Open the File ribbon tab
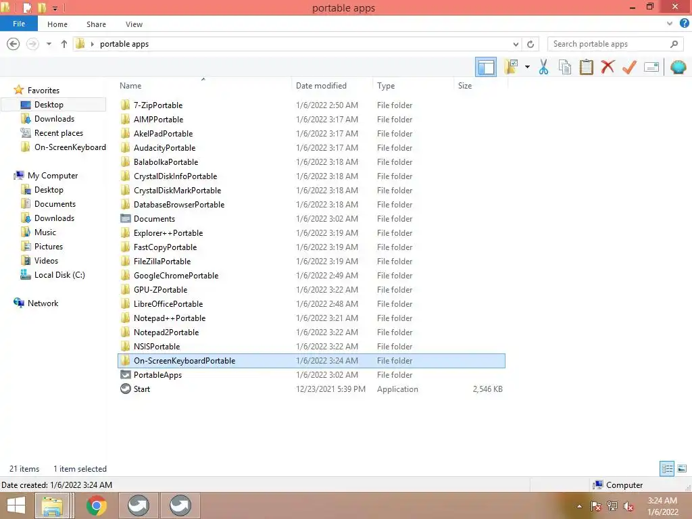The width and height of the screenshot is (692, 519). point(19,24)
